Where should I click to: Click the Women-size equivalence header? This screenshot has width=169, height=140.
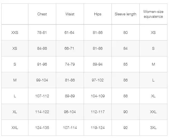point(153,14)
